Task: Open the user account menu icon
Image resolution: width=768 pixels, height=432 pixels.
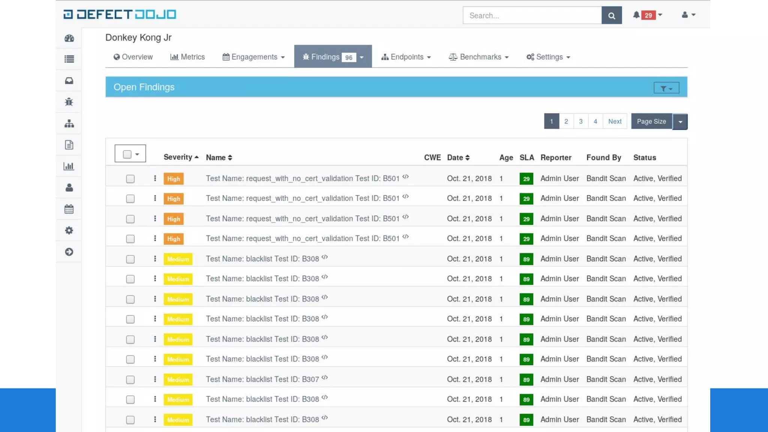Action: pyautogui.click(x=688, y=15)
